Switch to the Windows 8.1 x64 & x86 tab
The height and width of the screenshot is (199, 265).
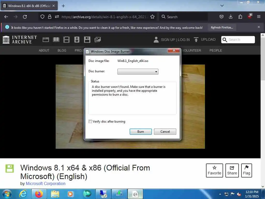click(x=29, y=6)
